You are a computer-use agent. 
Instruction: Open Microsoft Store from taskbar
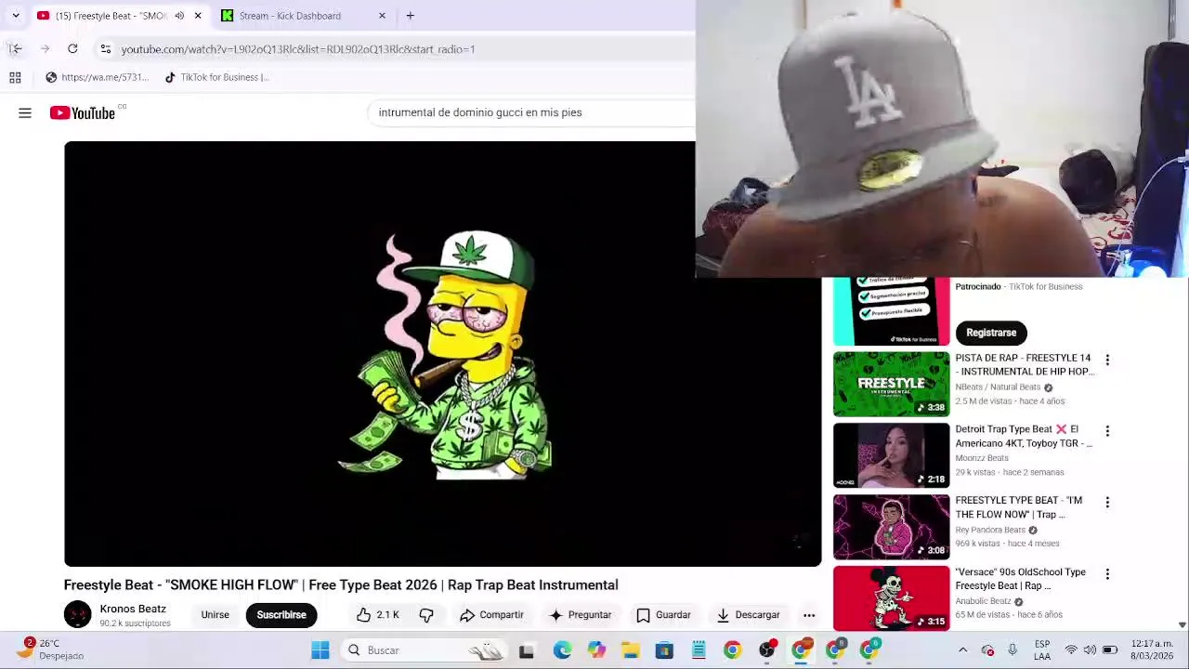(664, 650)
